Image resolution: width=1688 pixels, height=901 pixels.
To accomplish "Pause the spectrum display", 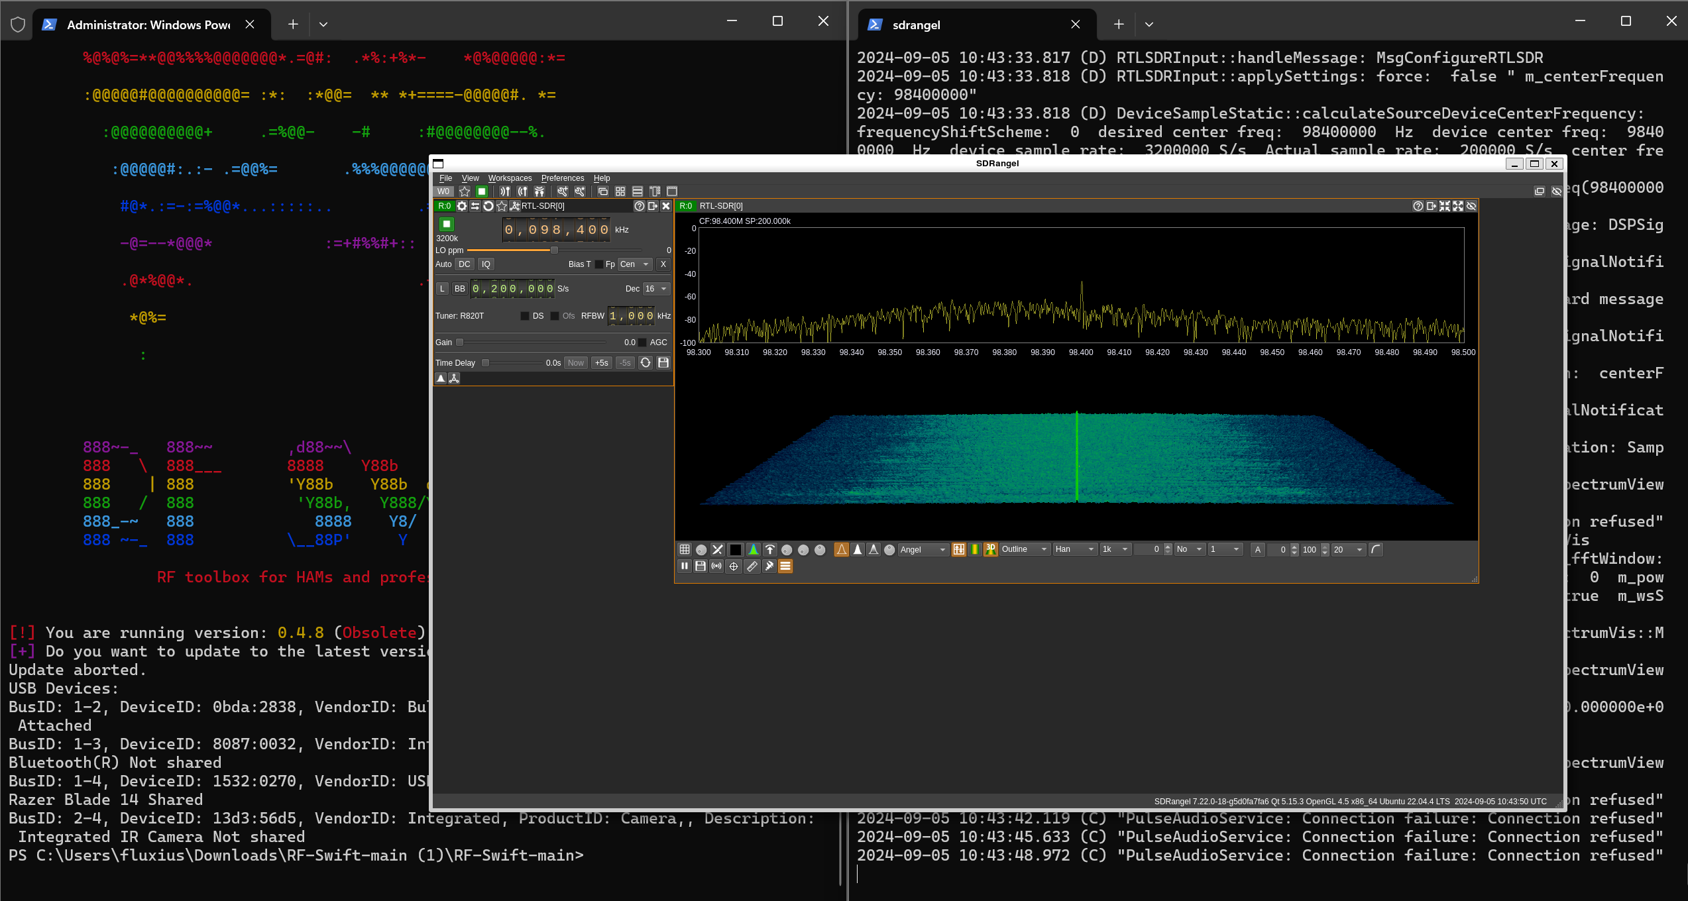I will [685, 566].
